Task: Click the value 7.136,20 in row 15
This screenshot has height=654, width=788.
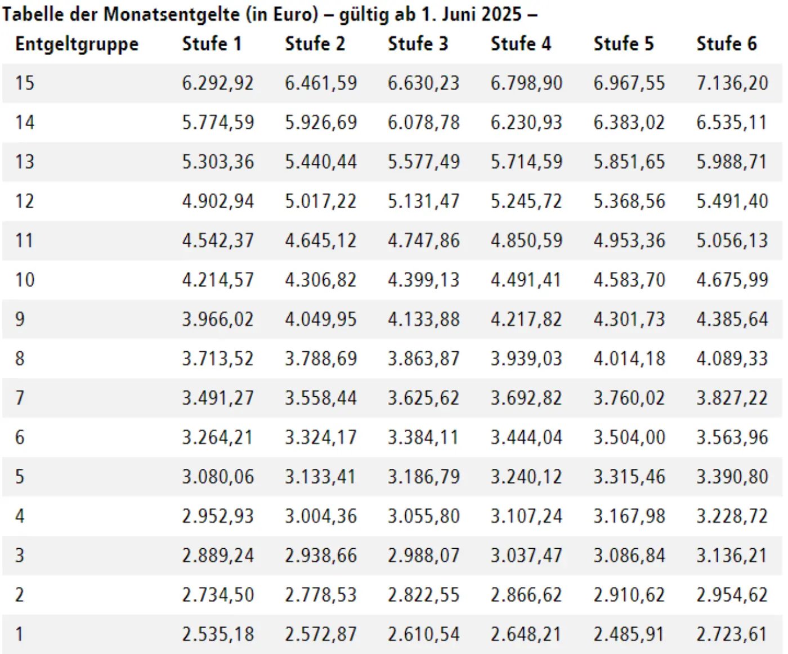Action: 732,83
